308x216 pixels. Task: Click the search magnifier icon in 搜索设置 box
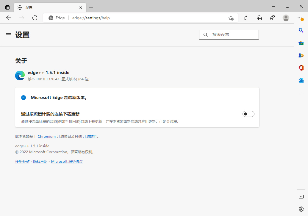point(205,35)
